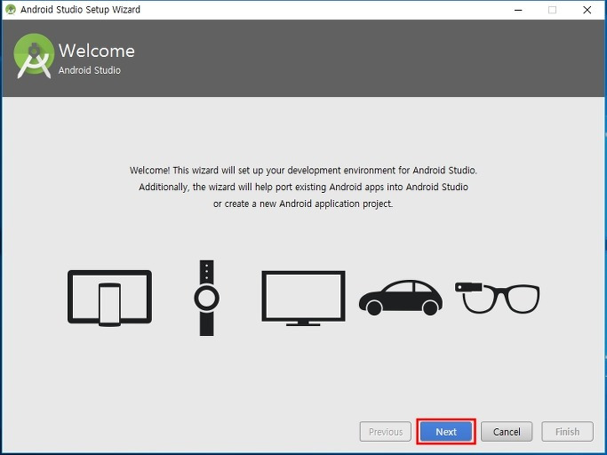Click the disabled Previous button
Viewport: 607px width, 455px height.
click(385, 431)
